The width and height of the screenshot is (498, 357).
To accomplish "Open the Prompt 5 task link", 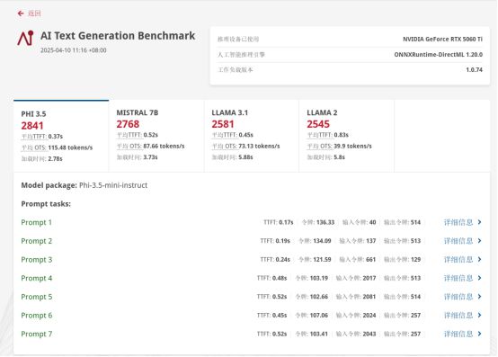I will coord(37,297).
